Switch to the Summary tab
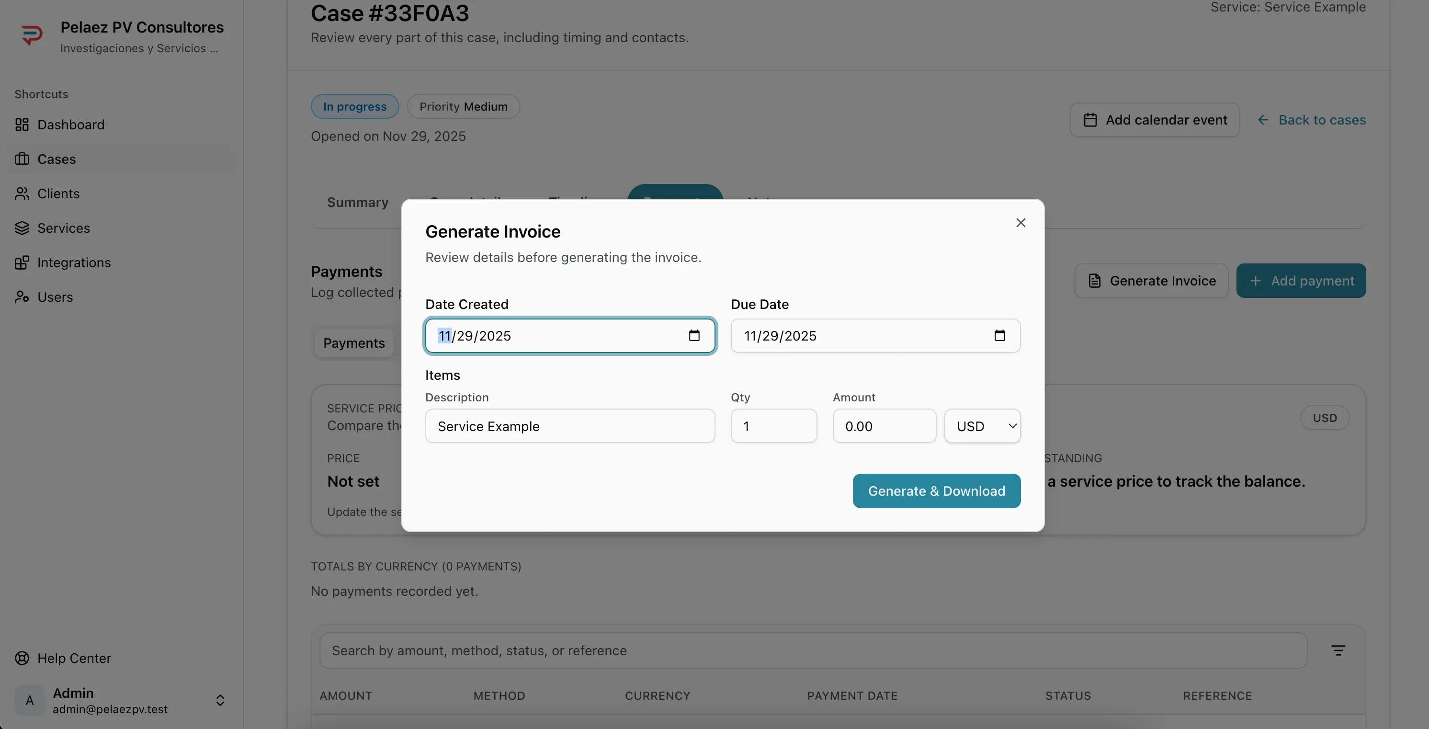Image resolution: width=1429 pixels, height=729 pixels. click(x=357, y=202)
